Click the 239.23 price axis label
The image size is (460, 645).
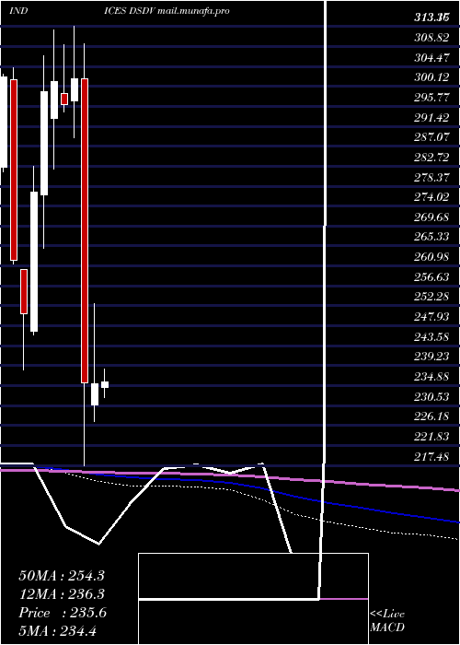431,357
